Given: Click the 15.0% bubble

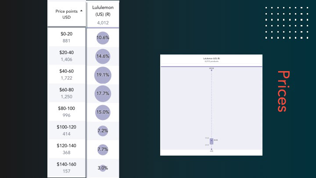Looking at the screenshot, I should pyautogui.click(x=103, y=113).
